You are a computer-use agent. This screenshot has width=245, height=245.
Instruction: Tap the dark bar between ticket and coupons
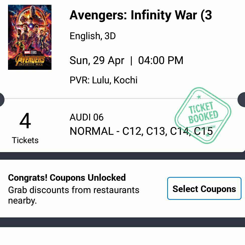[x=122, y=156]
